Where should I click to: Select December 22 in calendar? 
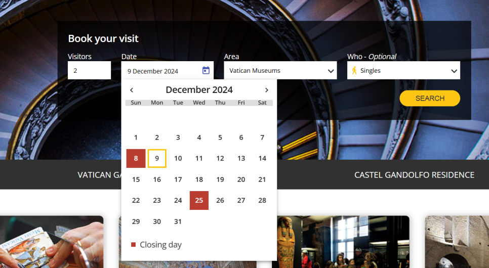pyautogui.click(x=136, y=200)
